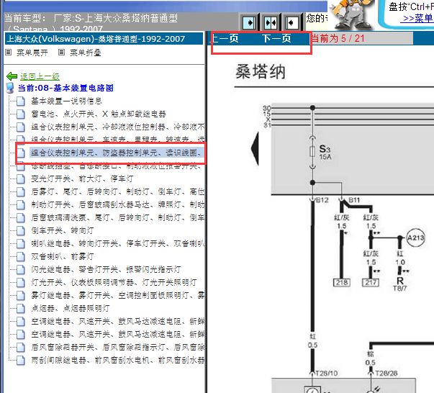Image resolution: width=434 pixels, height=393 pixels.
Task: Click the computer icon beside 当前:08-基本装置电路图
Action: click(10, 88)
